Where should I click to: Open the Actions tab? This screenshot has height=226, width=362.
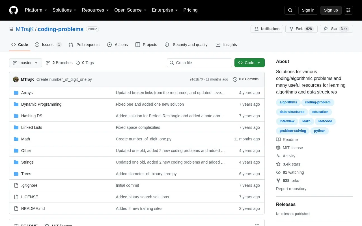(x=117, y=45)
